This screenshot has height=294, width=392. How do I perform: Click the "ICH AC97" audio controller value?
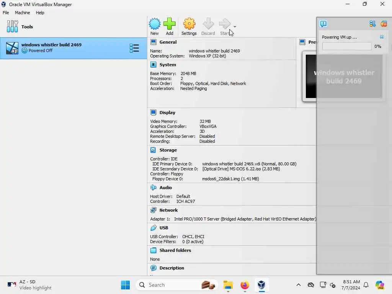186,201
